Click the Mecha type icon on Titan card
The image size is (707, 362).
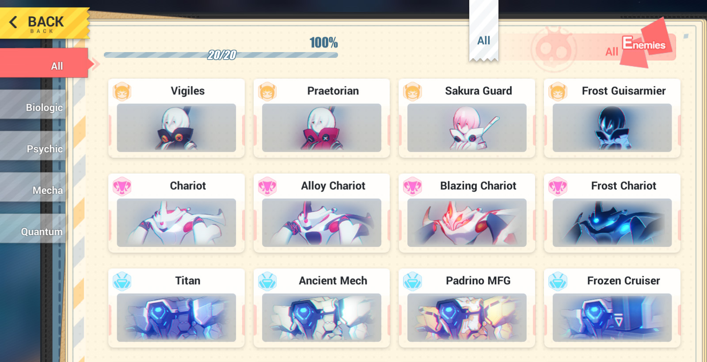point(122,282)
